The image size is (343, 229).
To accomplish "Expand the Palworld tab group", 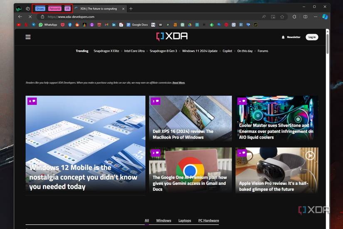I will (55, 9).
